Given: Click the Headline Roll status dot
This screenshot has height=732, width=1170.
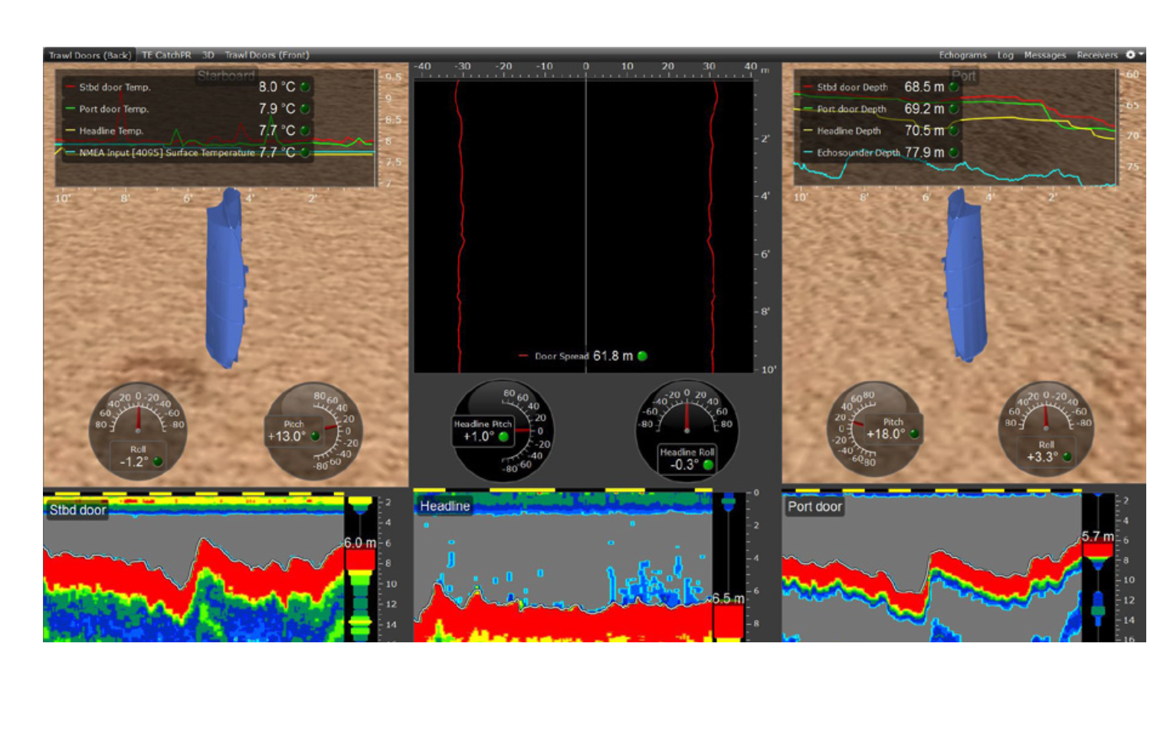Looking at the screenshot, I should pos(708,464).
